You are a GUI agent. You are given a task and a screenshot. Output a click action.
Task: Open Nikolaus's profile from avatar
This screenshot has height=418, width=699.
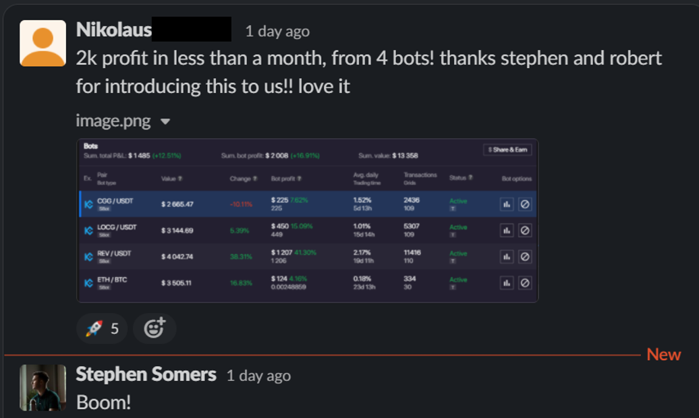[43, 43]
